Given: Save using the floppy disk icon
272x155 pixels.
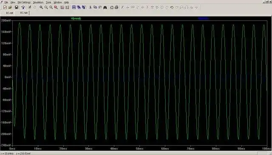Looking at the screenshot, I should (x=17, y=7).
